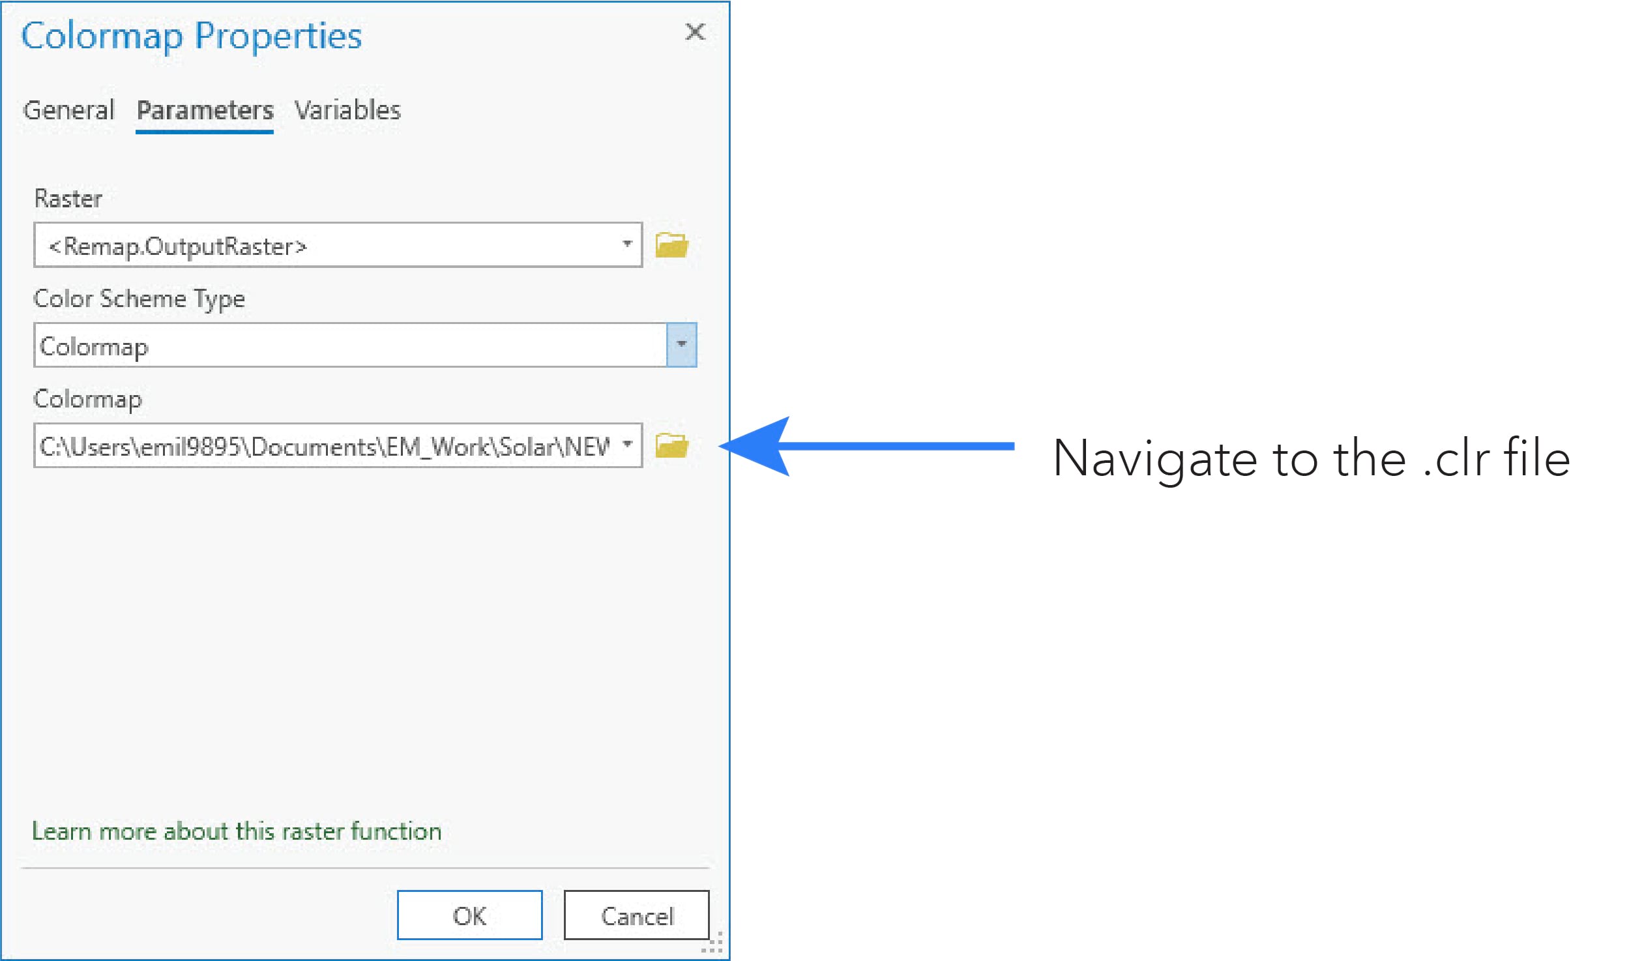Select the Parameters tab
This screenshot has width=1644, height=961.
[x=205, y=110]
